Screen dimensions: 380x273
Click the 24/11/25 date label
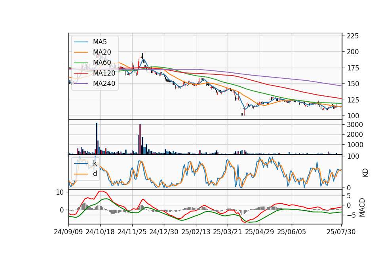132,232
